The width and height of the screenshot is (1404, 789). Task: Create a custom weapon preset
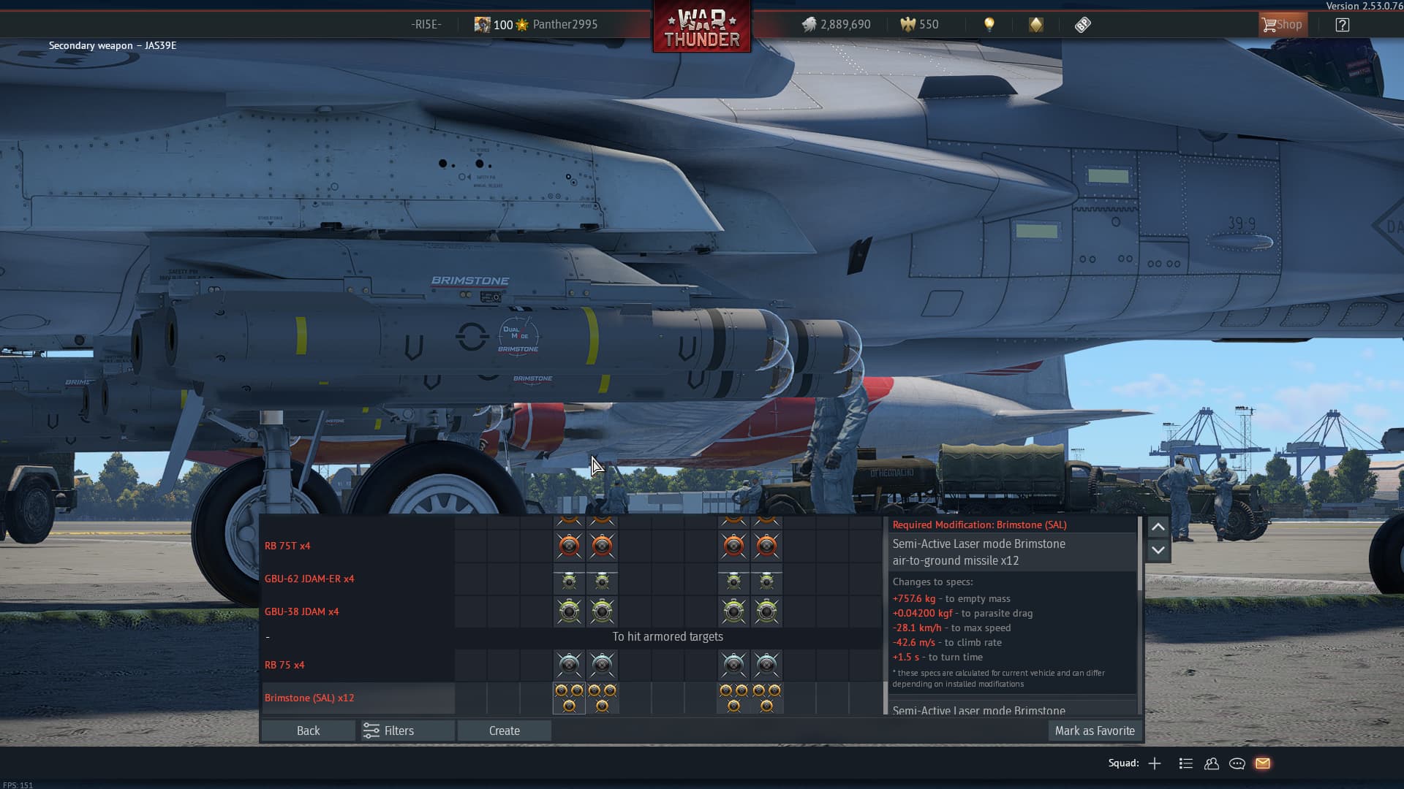[x=504, y=731]
